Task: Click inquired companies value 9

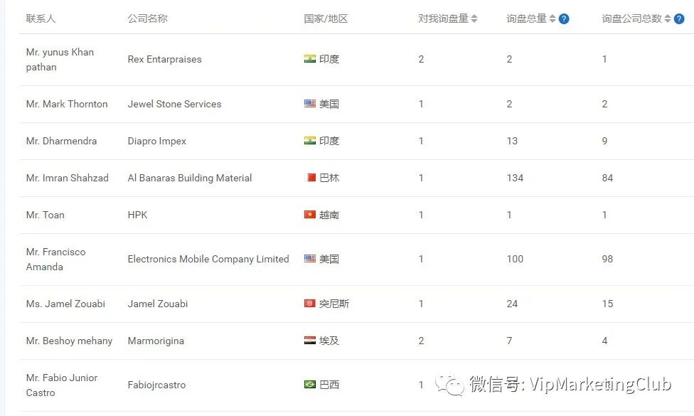Action: (x=604, y=141)
